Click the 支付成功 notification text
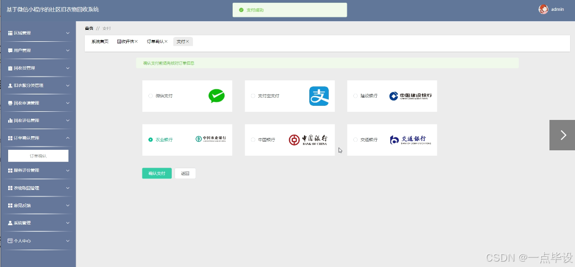The width and height of the screenshot is (575, 267). 255,10
